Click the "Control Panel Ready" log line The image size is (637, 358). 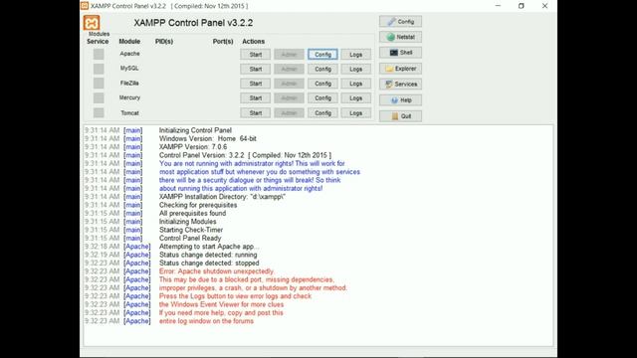coord(190,238)
